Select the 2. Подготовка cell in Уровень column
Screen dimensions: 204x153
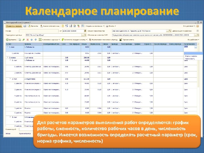point(33,79)
